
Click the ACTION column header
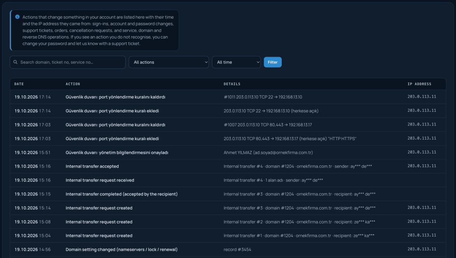pyautogui.click(x=73, y=84)
